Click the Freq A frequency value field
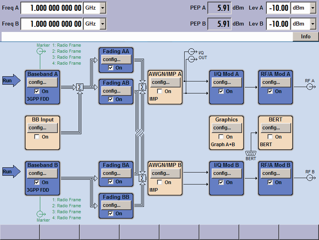Screen dimensions: 319x240 [51, 8]
